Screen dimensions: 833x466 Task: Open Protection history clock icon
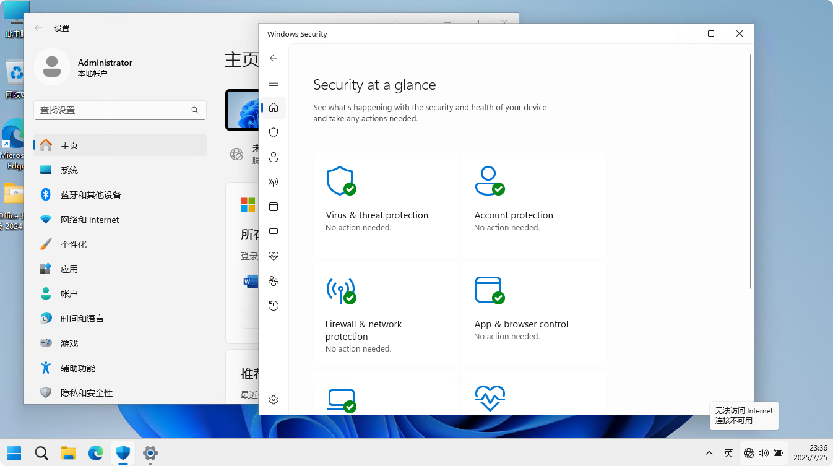pyautogui.click(x=274, y=306)
